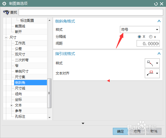This screenshot has width=166, height=138.
Task: Select the 文本 tree item
Action: pyautogui.click(x=18, y=105)
